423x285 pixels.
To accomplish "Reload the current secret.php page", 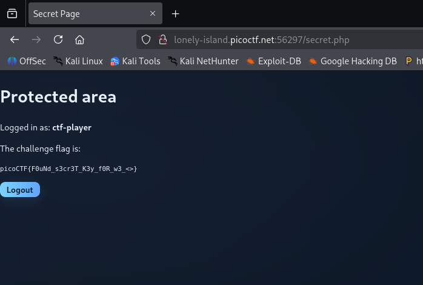I will point(58,39).
